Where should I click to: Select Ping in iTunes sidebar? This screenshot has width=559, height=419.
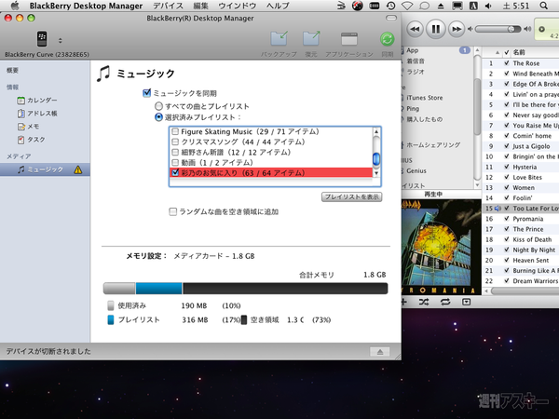(x=413, y=109)
